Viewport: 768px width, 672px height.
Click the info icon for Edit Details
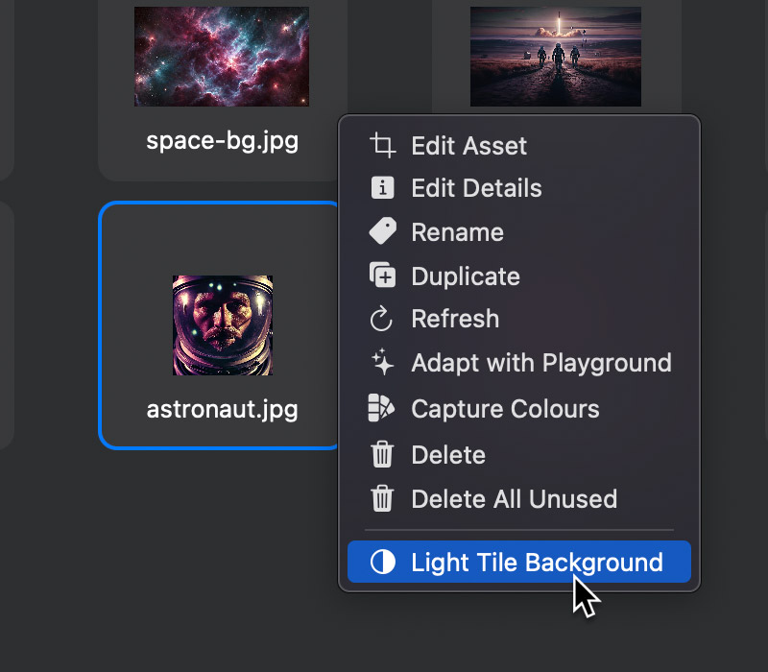[x=382, y=188]
